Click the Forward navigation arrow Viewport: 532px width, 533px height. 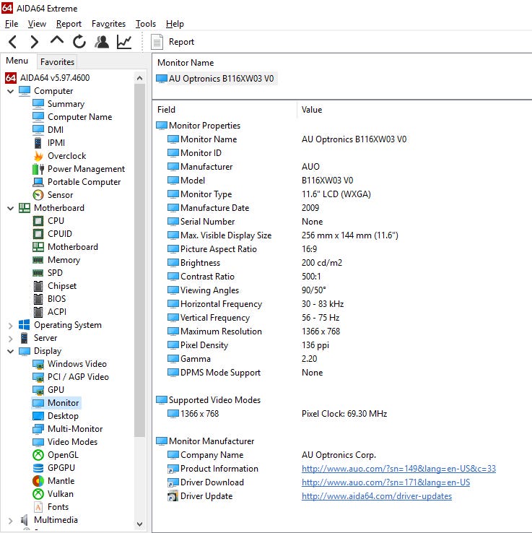coord(35,42)
